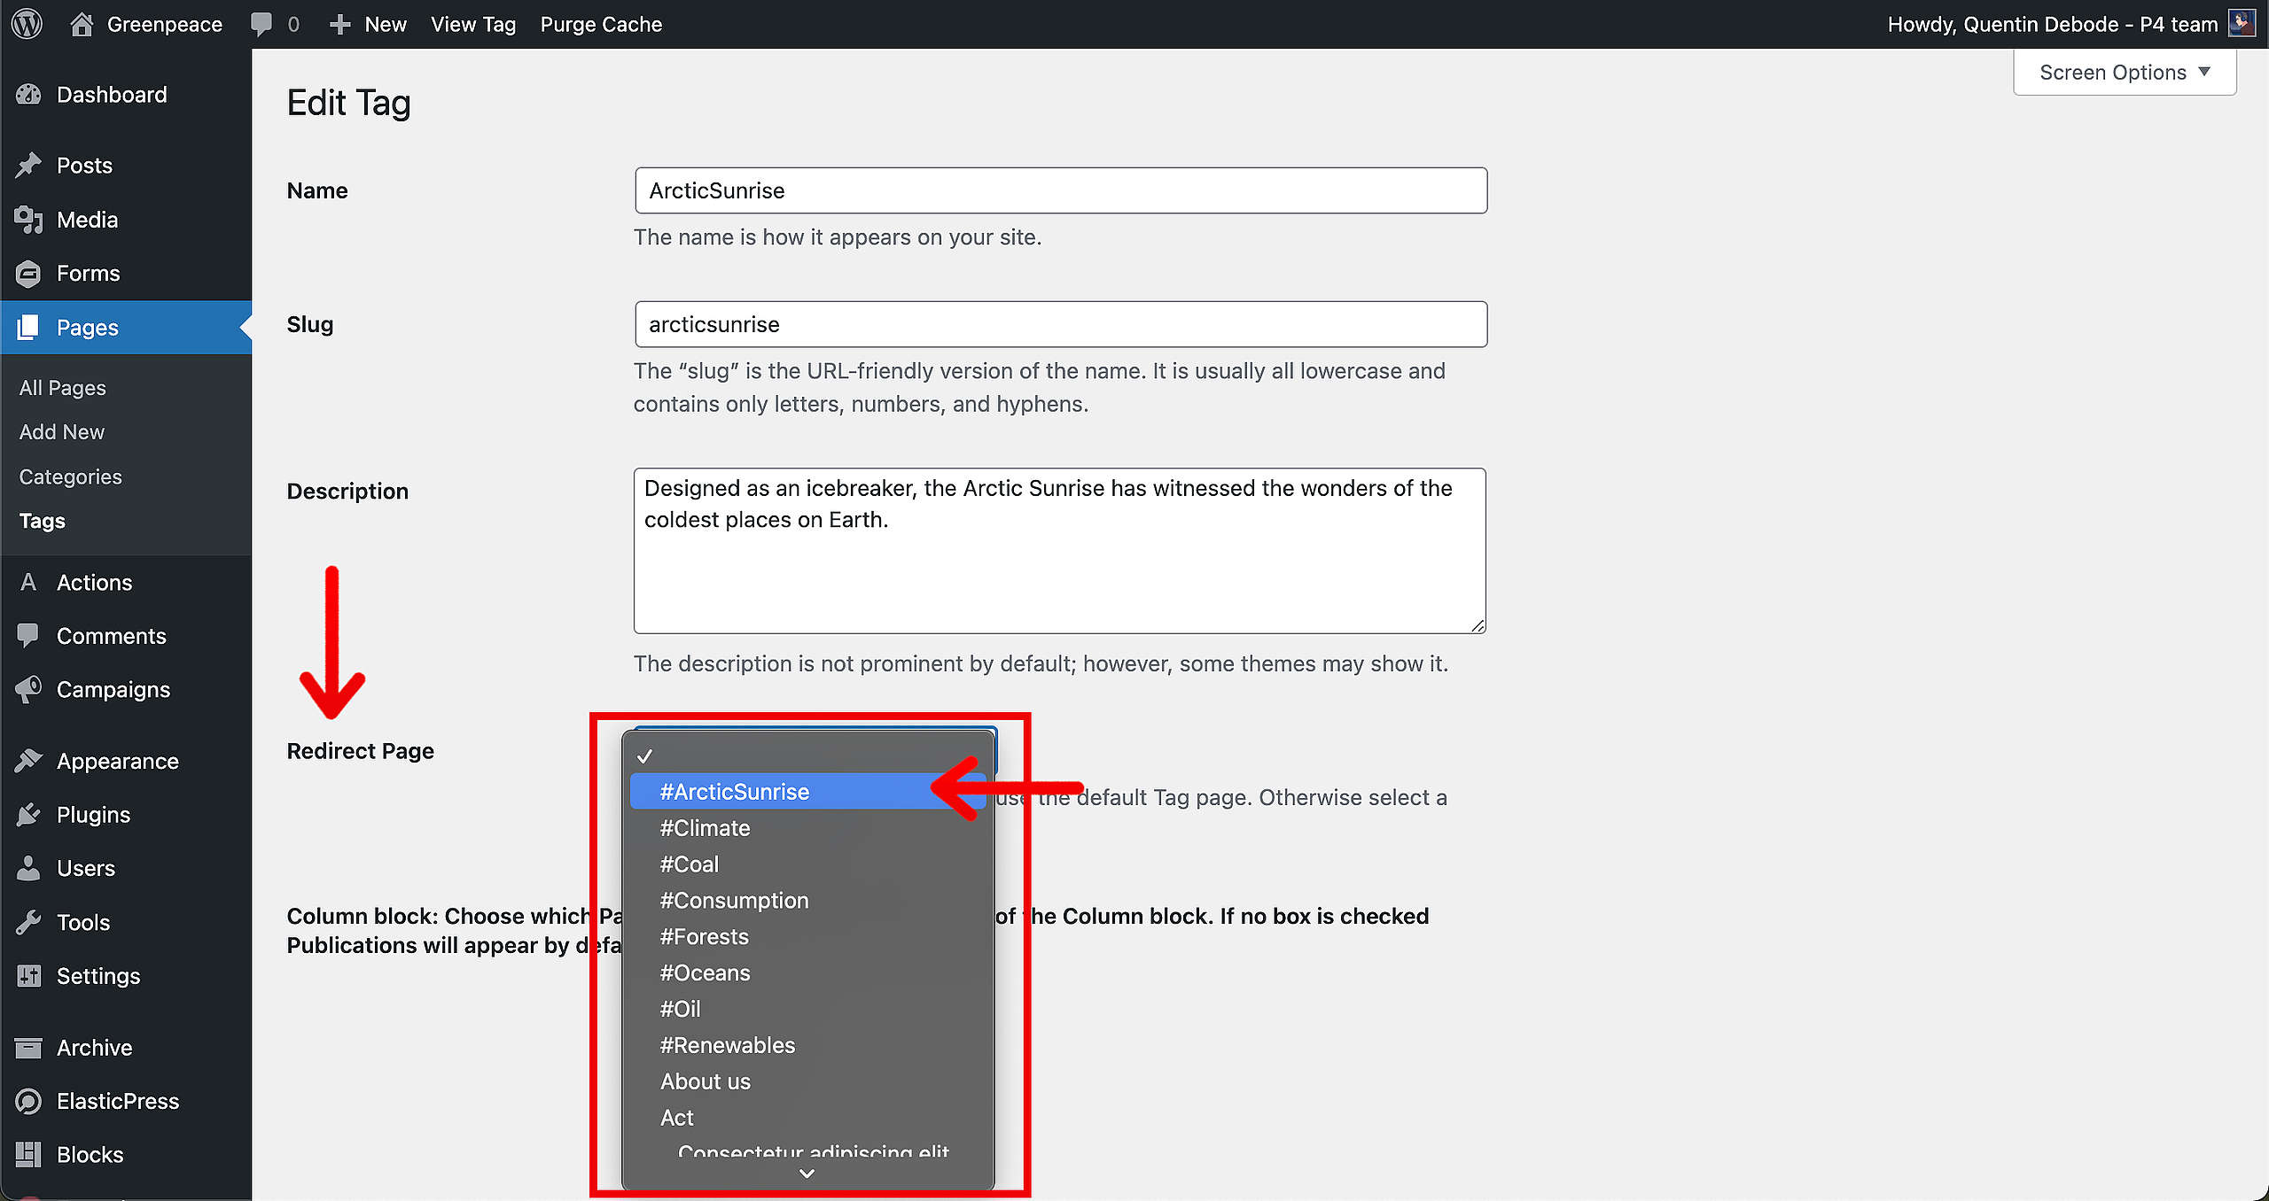Image resolution: width=2269 pixels, height=1201 pixels.
Task: Click the Plugins plug icon
Action: (28, 815)
